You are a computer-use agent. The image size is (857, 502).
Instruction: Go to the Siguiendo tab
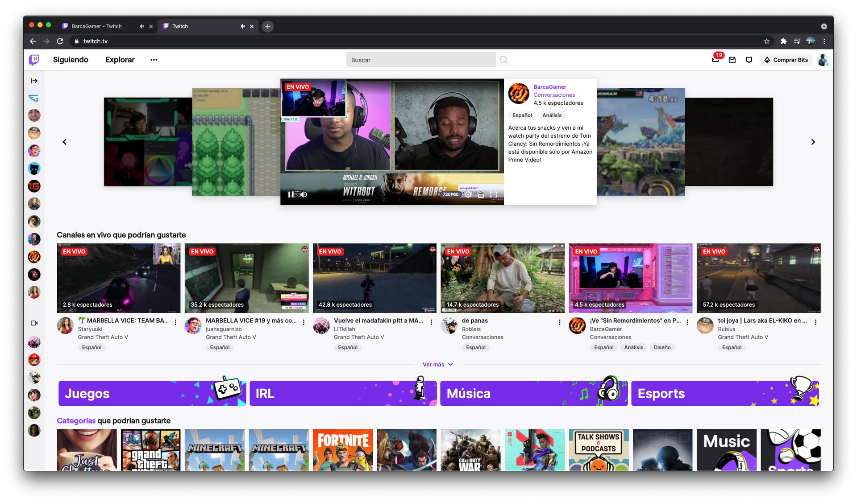pos(71,60)
